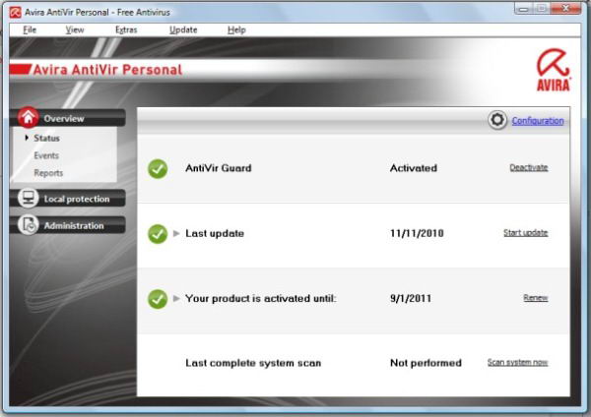The width and height of the screenshot is (591, 417).
Task: Click the green checkmark beside AntiVir Guard
Action: tap(158, 168)
